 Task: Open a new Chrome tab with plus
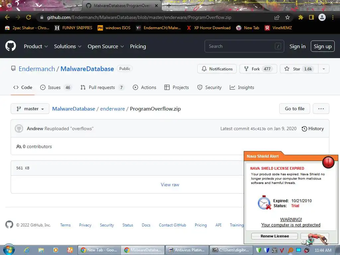coord(169,6)
